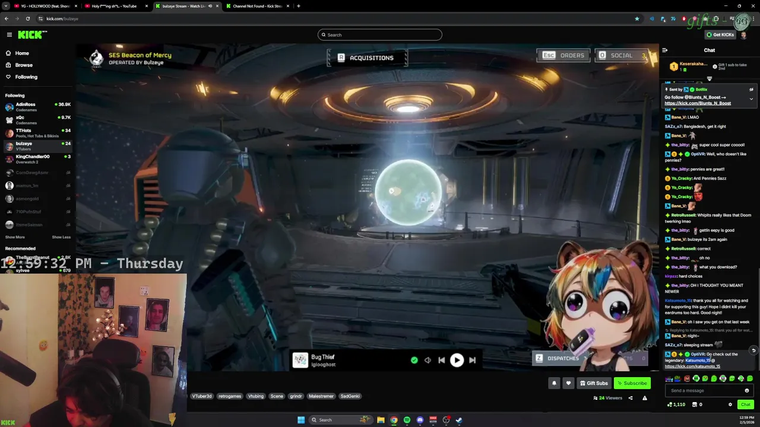Mute the bulzeye Stream tab audio
Image resolution: width=760 pixels, height=427 pixels.
210,6
